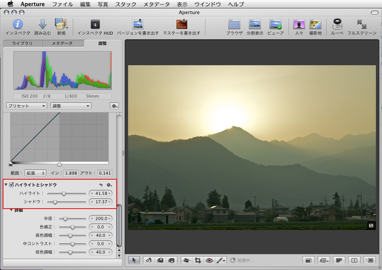382x270 pixels.
Task: Select the crop tool in bottom toolbar
Action: (x=198, y=260)
